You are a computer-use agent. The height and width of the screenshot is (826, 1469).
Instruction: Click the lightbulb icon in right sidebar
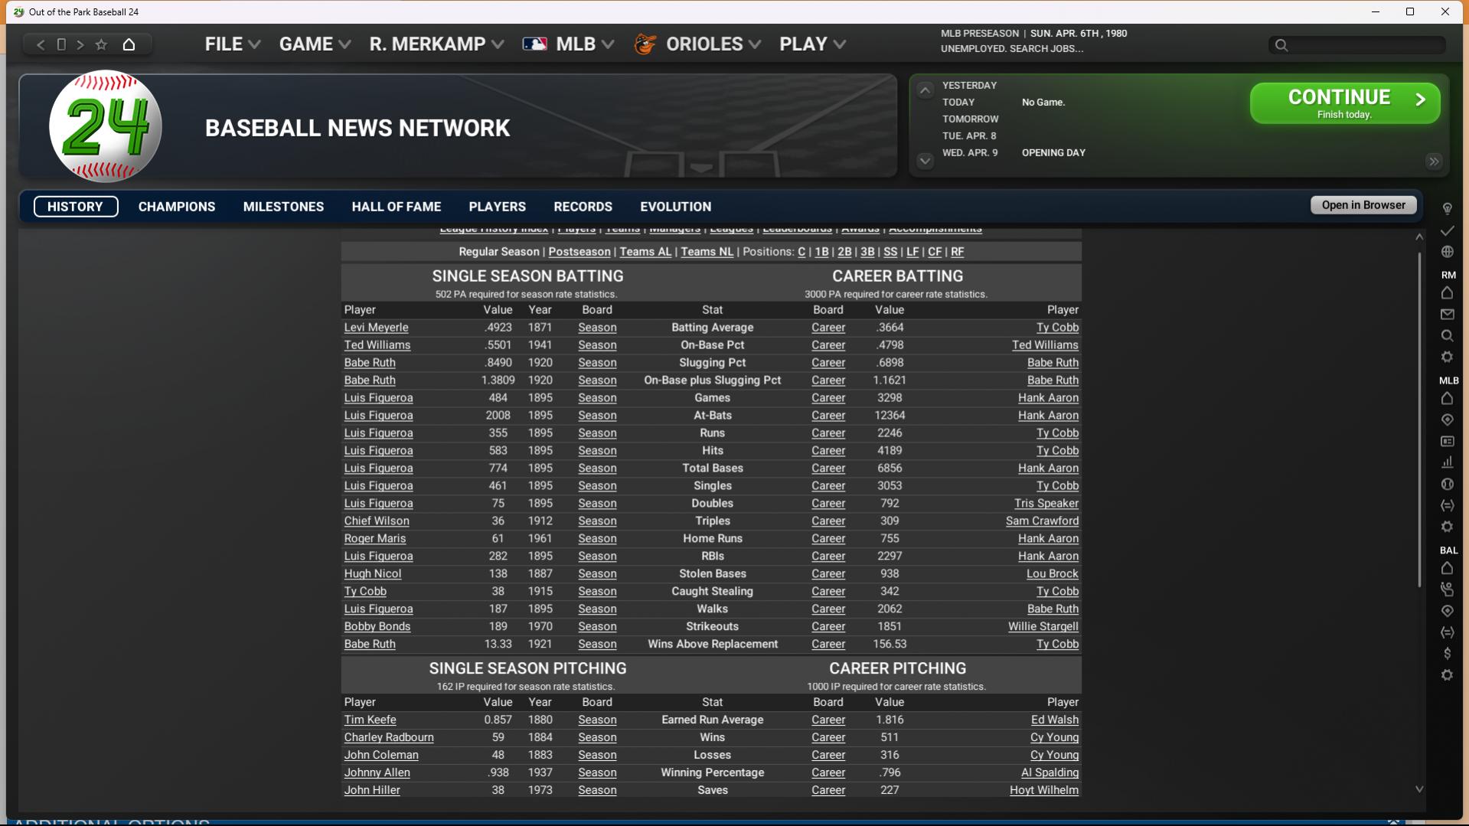click(1447, 208)
